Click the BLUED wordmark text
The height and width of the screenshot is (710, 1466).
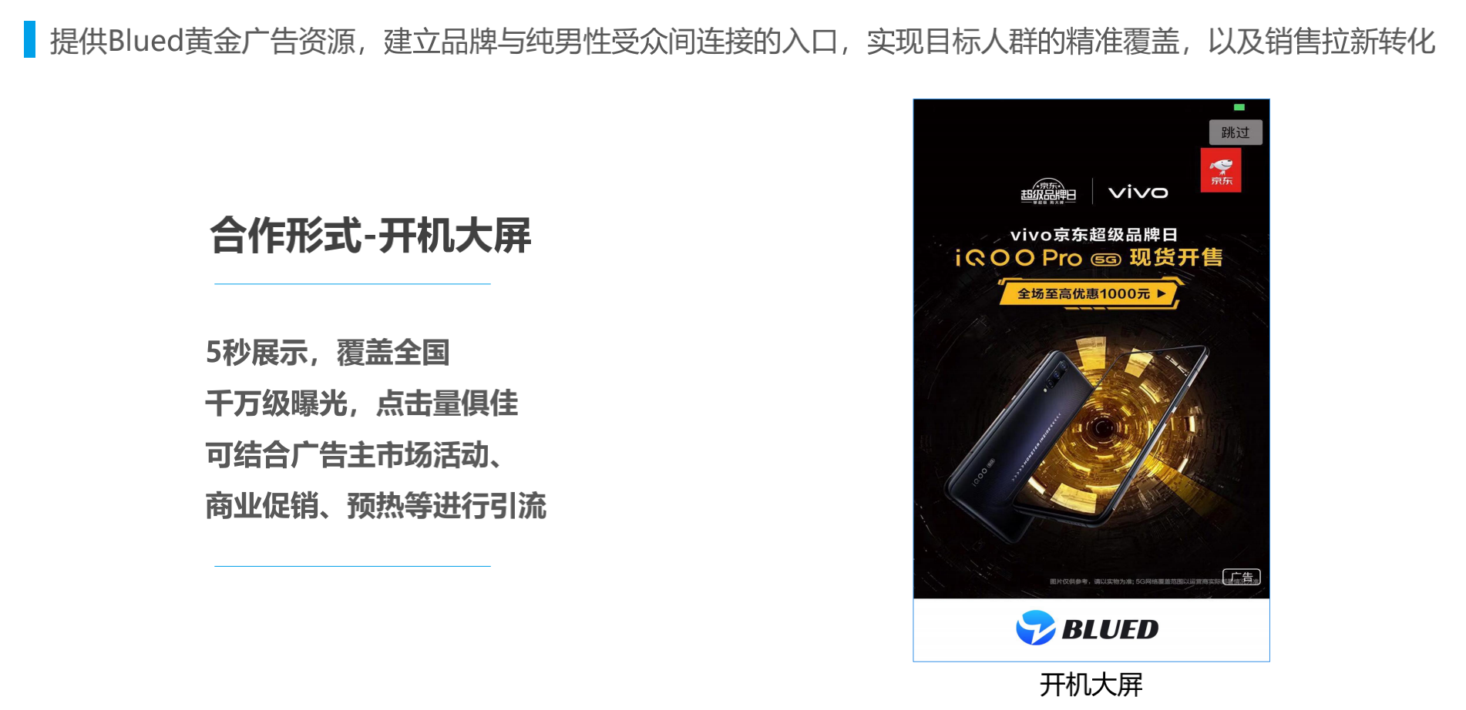point(1110,629)
